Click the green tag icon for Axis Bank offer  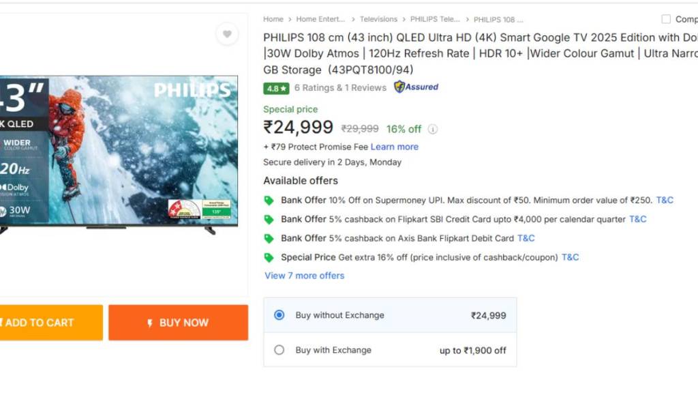point(269,239)
